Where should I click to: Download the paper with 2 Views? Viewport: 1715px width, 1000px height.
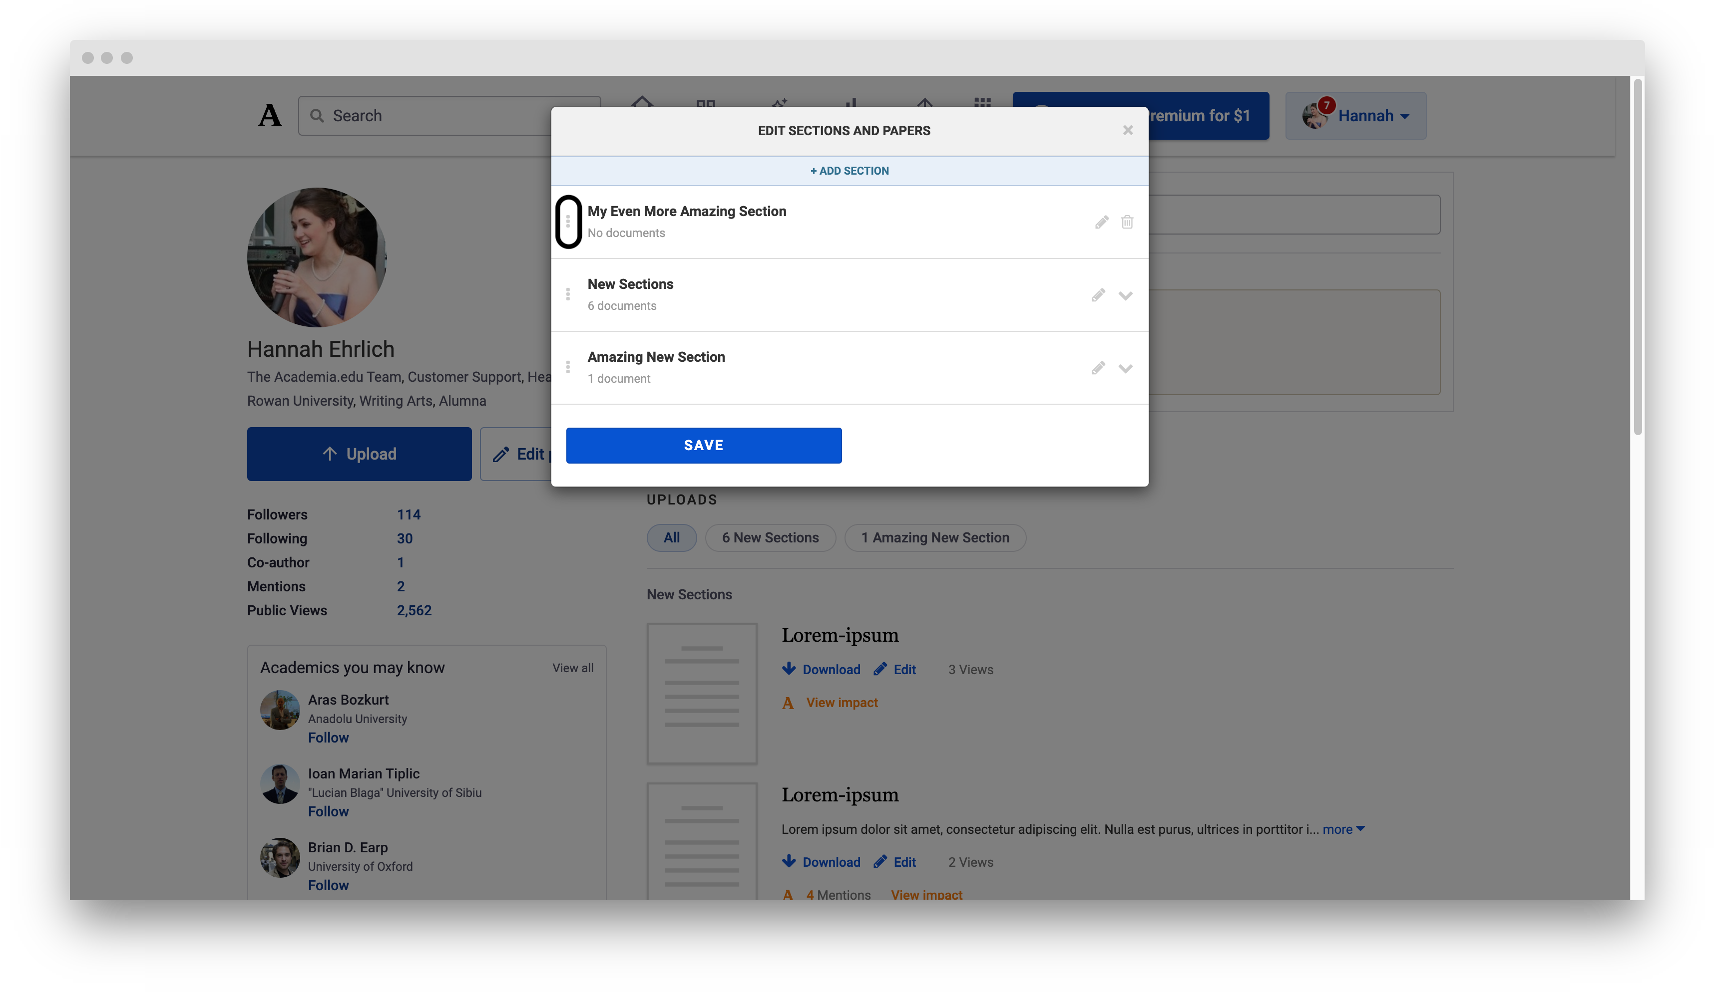click(822, 862)
